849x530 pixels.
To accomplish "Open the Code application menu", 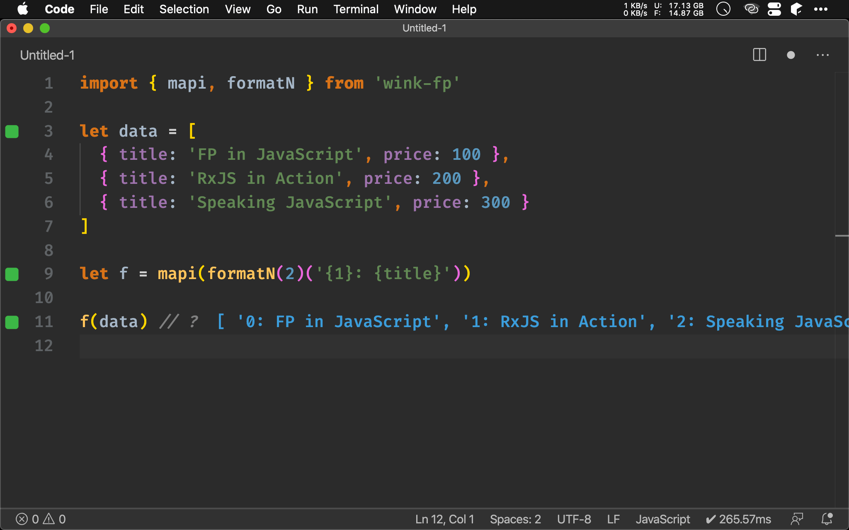I will (59, 9).
